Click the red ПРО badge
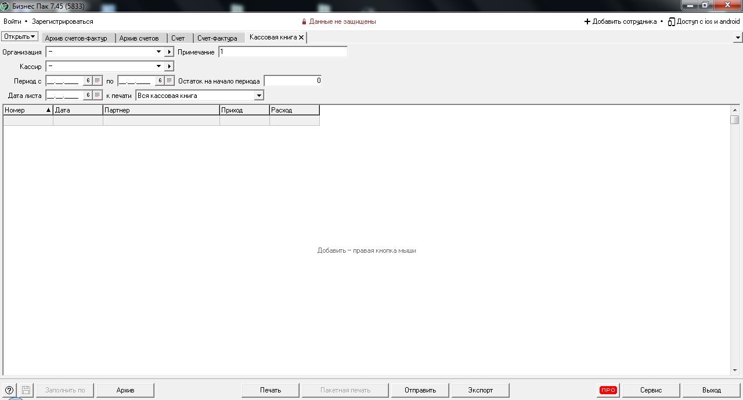Screen dimensions: 743x400 pyautogui.click(x=608, y=390)
